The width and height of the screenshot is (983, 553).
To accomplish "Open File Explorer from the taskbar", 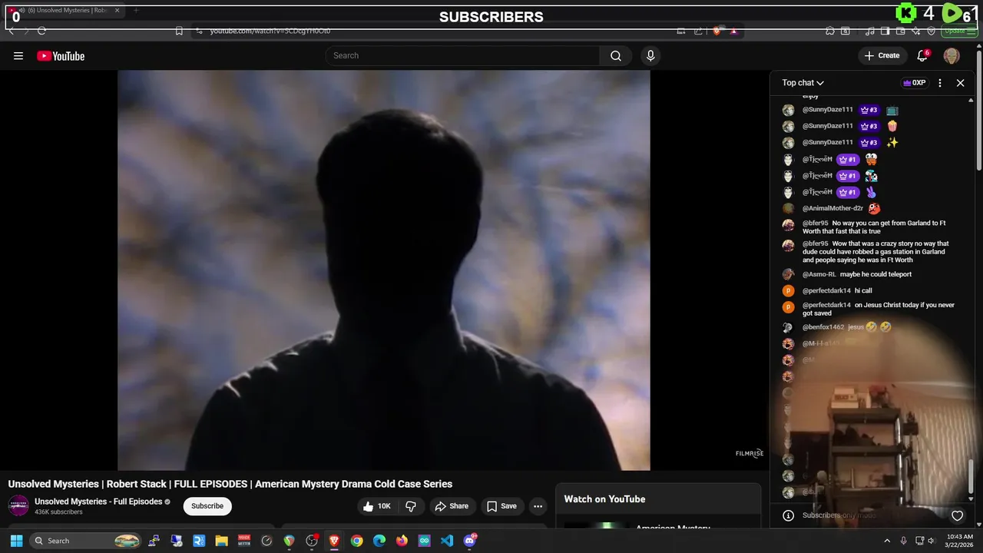I will click(221, 541).
